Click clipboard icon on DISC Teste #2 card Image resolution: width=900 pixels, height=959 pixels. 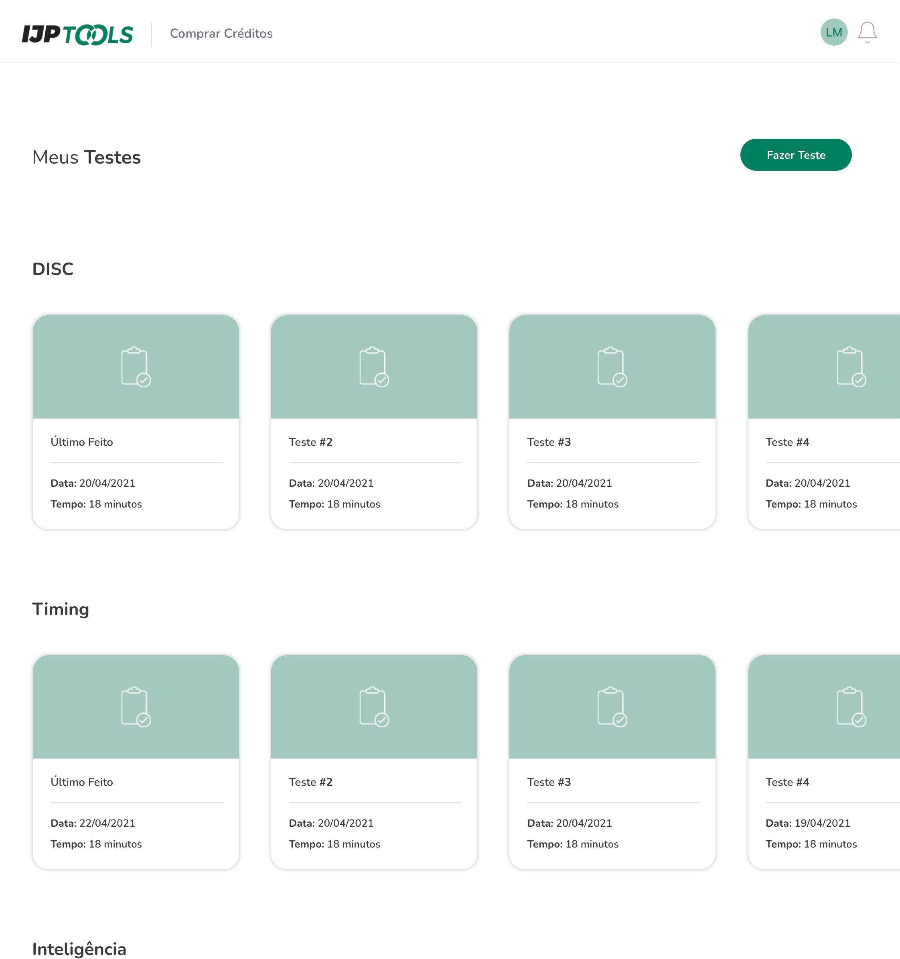374,366
